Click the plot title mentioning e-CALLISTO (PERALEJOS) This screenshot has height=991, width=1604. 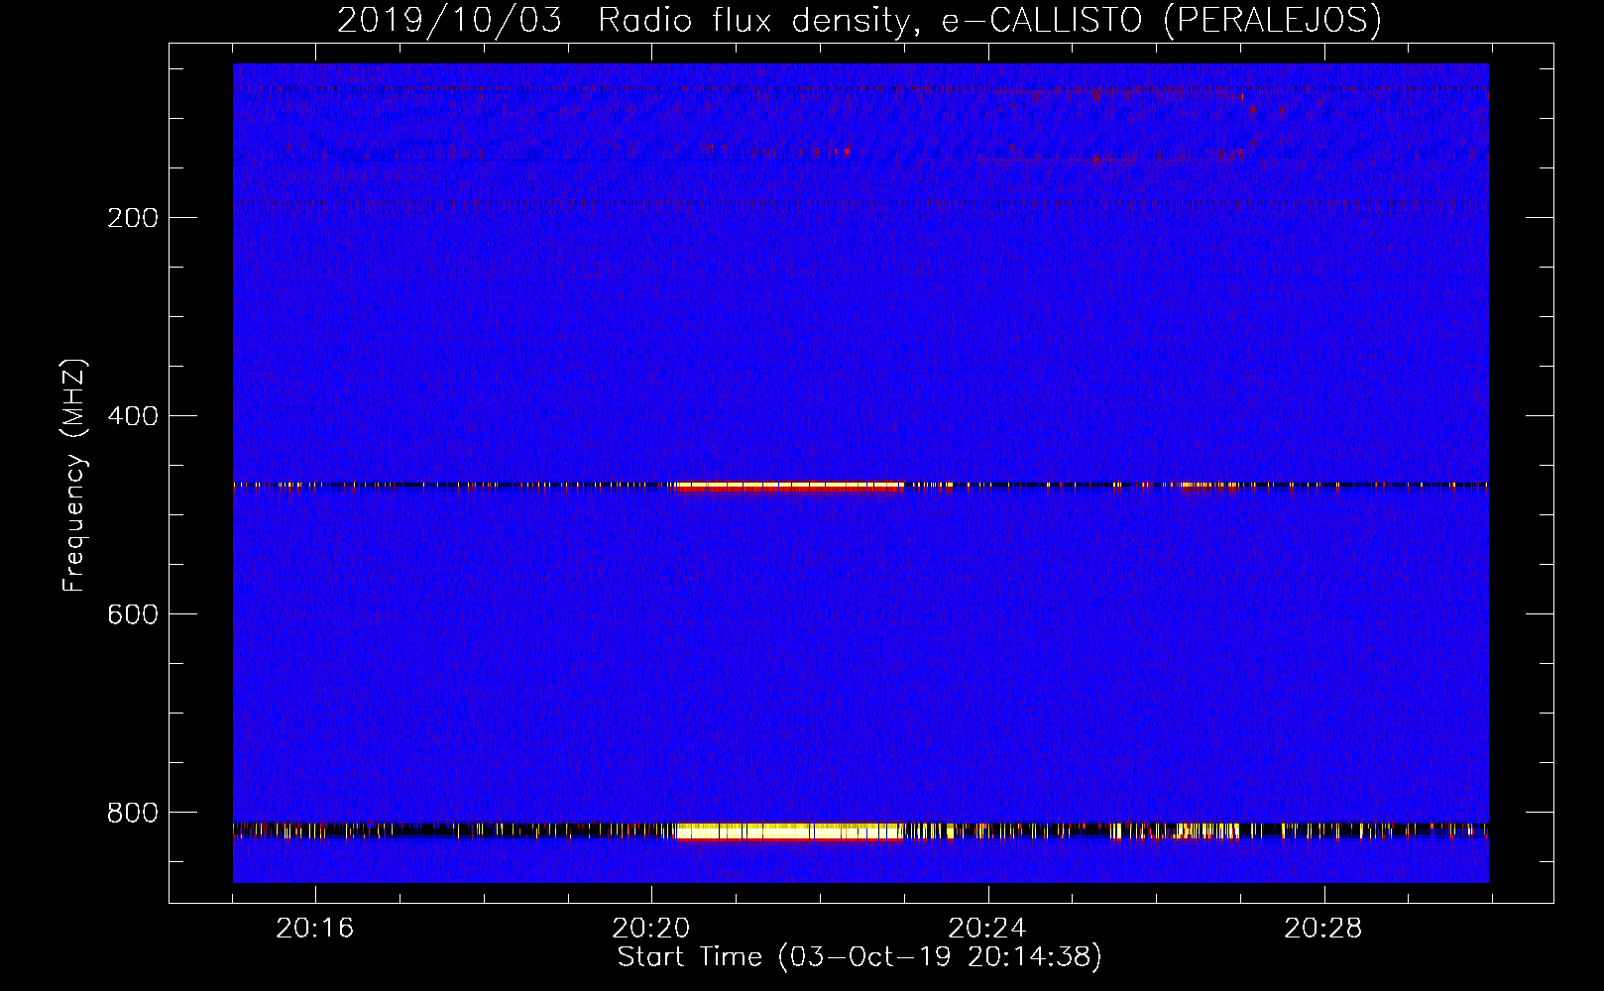(859, 20)
